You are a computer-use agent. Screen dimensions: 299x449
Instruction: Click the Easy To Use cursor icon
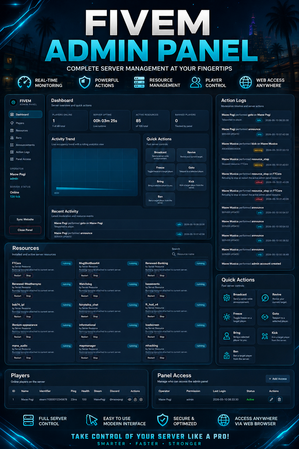tap(92, 420)
